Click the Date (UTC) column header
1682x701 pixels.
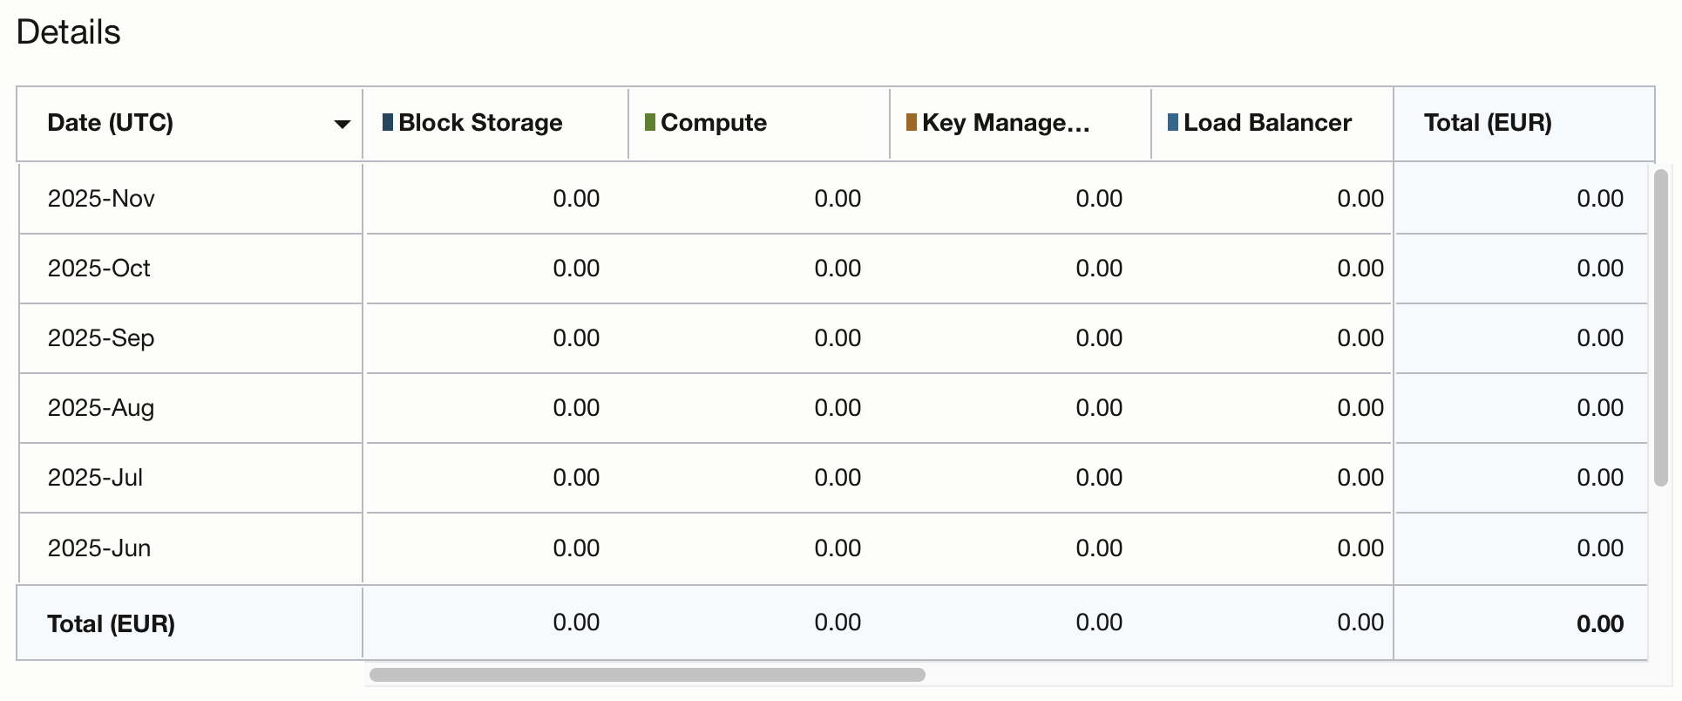(189, 123)
